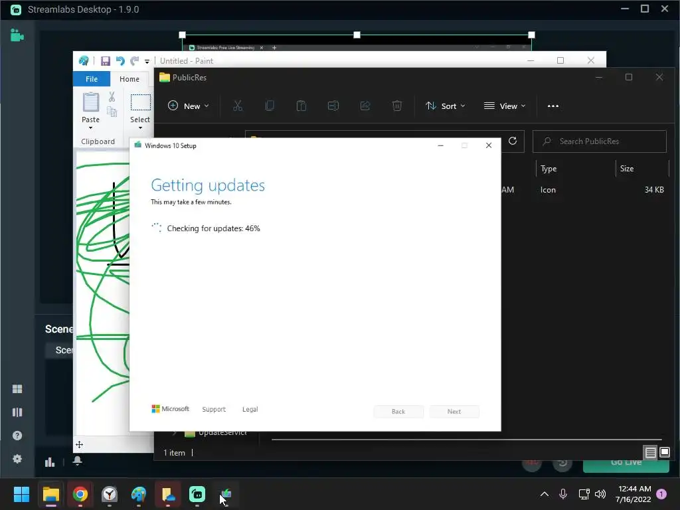680x510 pixels.
Task: Open the View dropdown in File Explorer
Action: tap(505, 106)
